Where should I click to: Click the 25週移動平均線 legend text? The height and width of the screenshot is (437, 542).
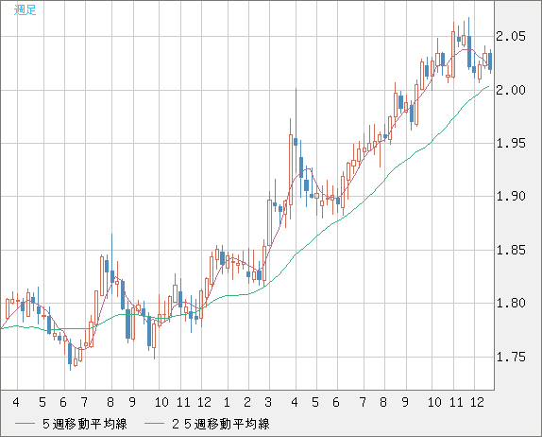point(221,424)
